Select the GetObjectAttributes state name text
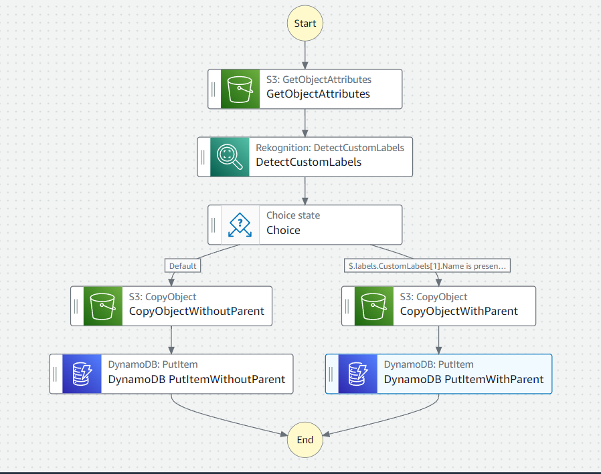Viewport: 601px width, 474px height. [318, 94]
